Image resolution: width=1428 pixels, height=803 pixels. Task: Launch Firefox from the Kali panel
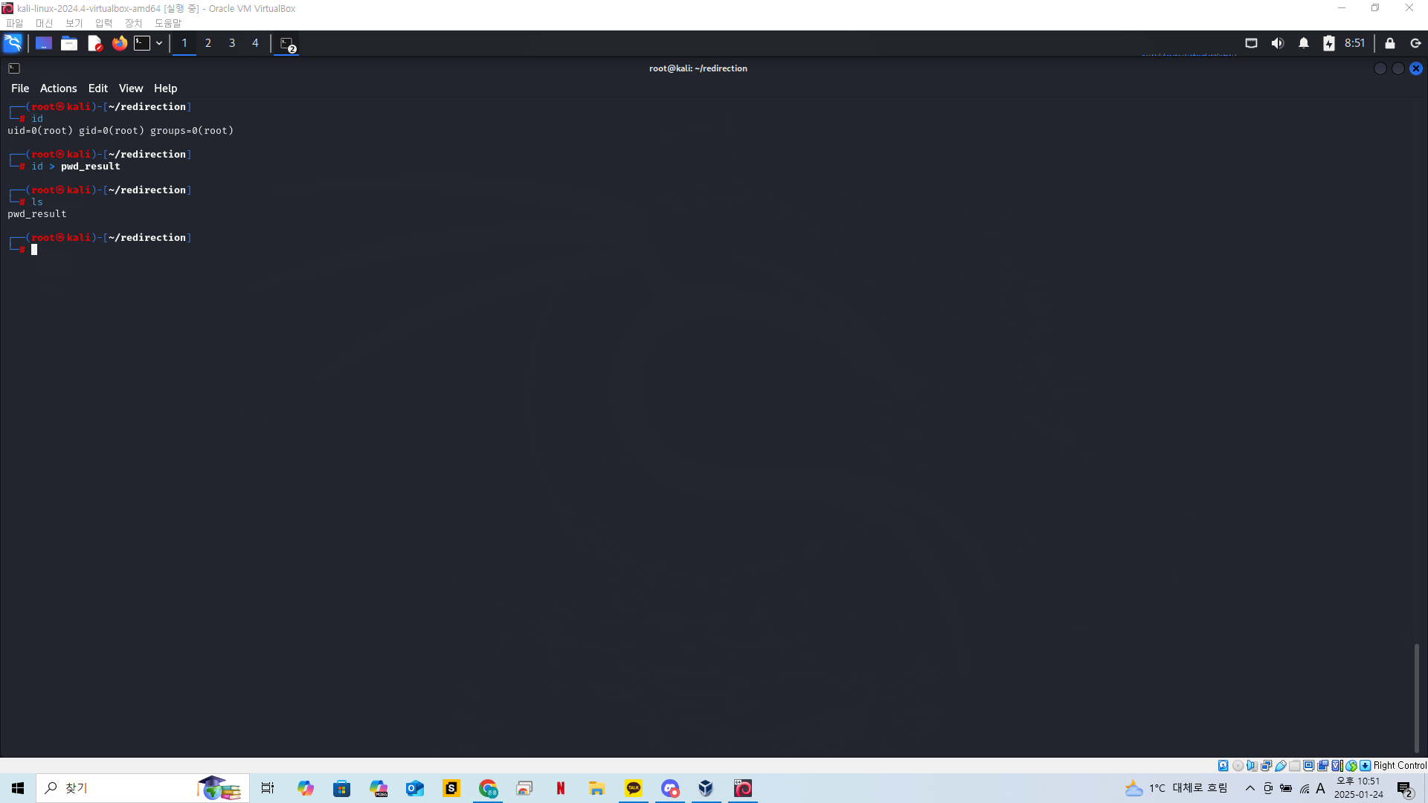tap(119, 43)
